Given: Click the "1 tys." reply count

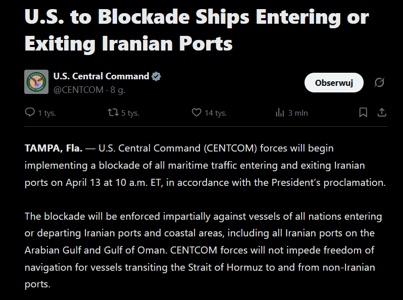Looking at the screenshot, I should coord(47,113).
